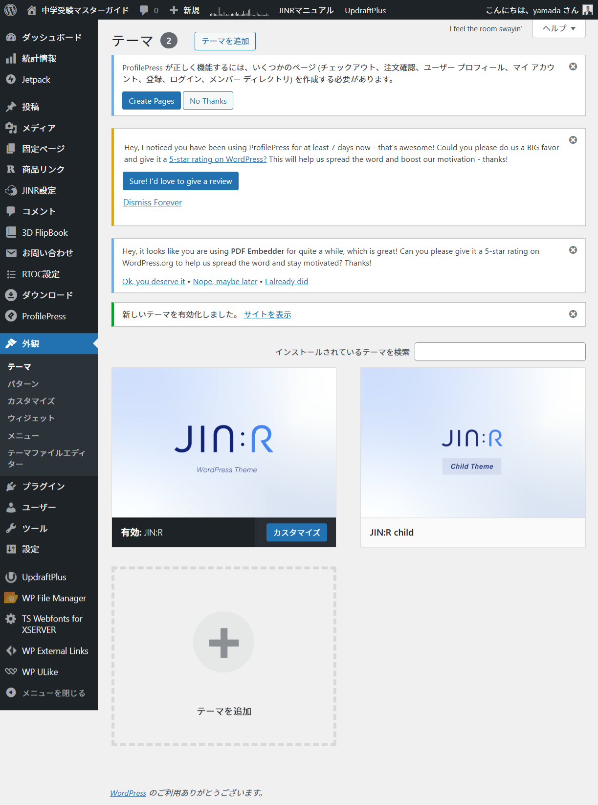Close the theme activated notice
Image resolution: width=598 pixels, height=805 pixels.
click(x=573, y=314)
